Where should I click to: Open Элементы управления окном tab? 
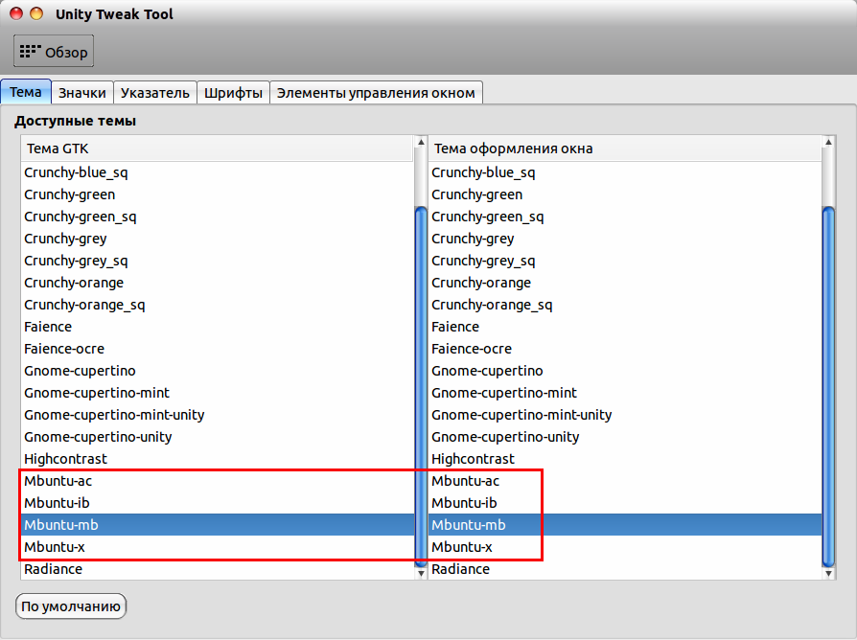(x=376, y=93)
